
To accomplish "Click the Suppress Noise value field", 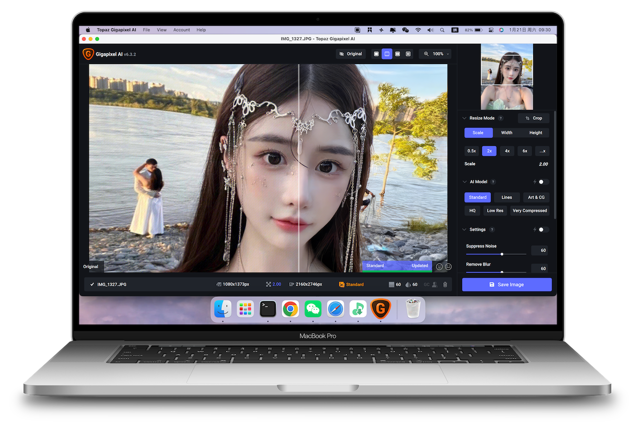I will 539,250.
